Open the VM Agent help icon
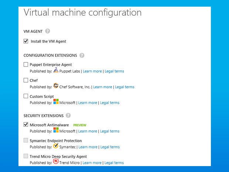The width and height of the screenshot is (229, 172). pyautogui.click(x=48, y=31)
